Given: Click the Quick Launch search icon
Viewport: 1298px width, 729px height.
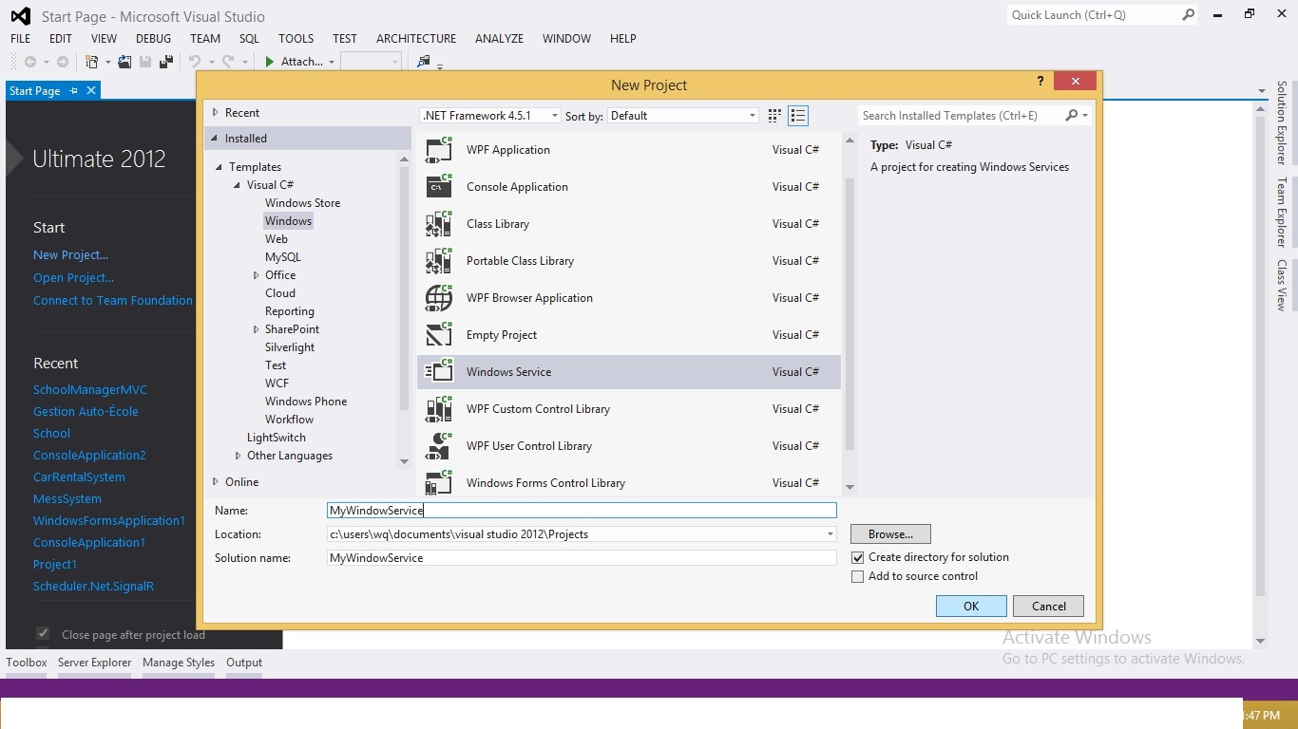Looking at the screenshot, I should tap(1188, 15).
